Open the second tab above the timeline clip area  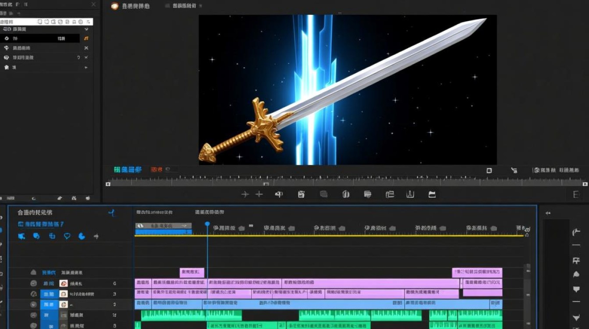[x=209, y=212]
